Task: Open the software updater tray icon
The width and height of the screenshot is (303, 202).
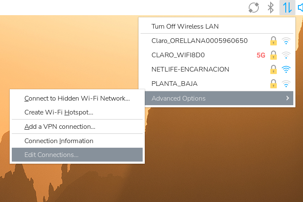Action: coord(253,8)
